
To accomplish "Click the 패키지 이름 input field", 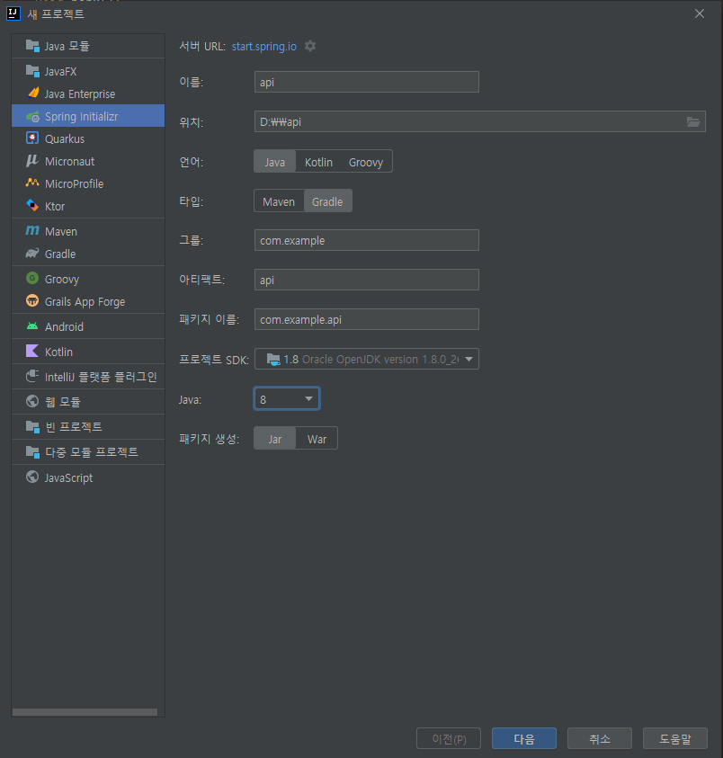I will point(367,319).
